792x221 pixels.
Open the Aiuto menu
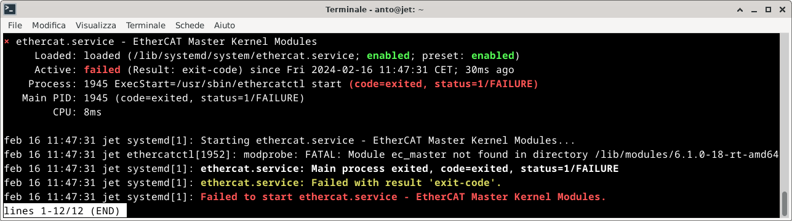click(x=225, y=25)
